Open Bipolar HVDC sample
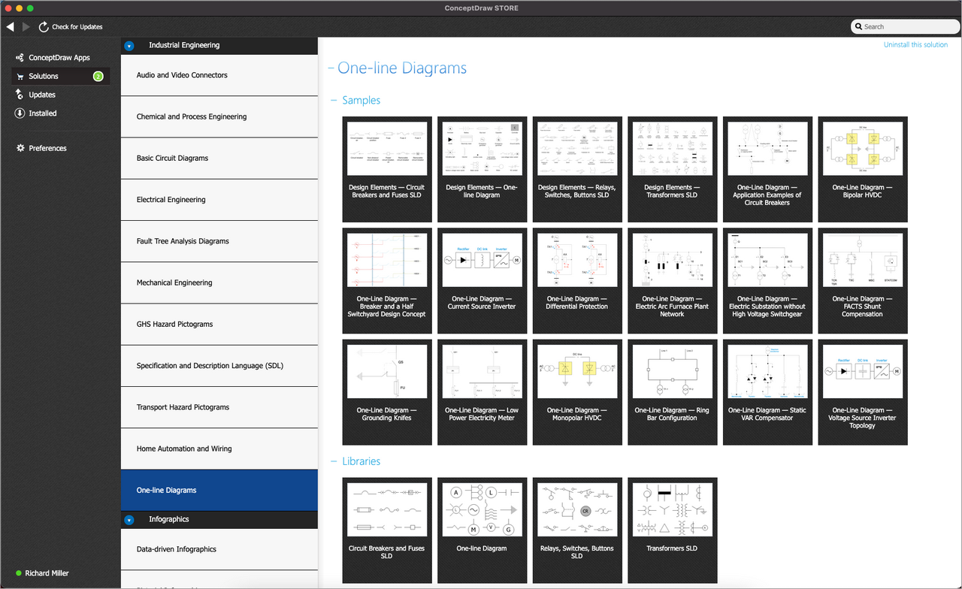Image resolution: width=962 pixels, height=589 pixels. tap(863, 169)
